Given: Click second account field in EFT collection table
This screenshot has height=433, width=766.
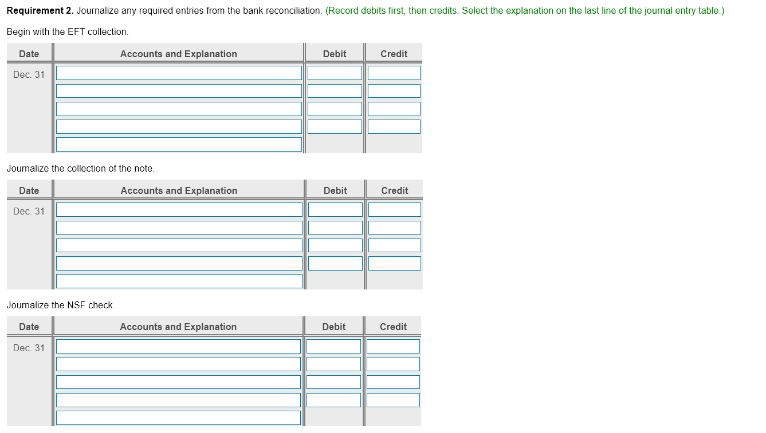Looking at the screenshot, I should pos(179,91).
